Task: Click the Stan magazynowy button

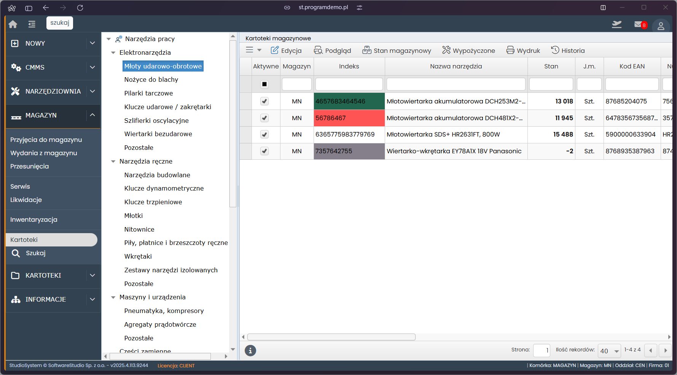Action: click(397, 50)
